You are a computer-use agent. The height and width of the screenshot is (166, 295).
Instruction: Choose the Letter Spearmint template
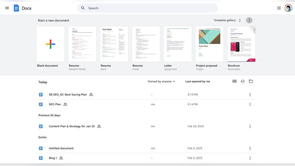click(x=178, y=44)
